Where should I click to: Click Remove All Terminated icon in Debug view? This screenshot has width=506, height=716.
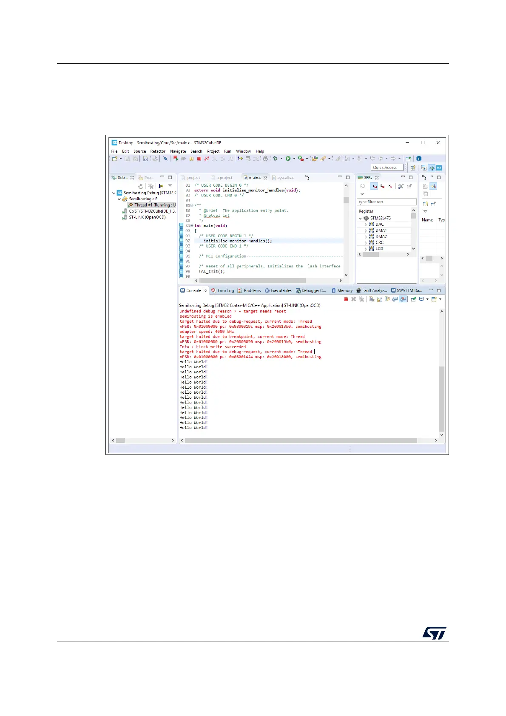coord(151,186)
